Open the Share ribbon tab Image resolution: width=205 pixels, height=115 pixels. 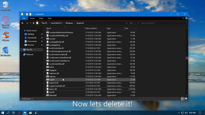click(41, 18)
